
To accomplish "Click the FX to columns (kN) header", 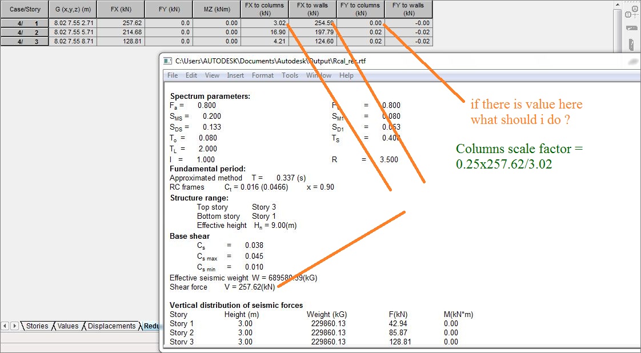I will pyautogui.click(x=265, y=9).
